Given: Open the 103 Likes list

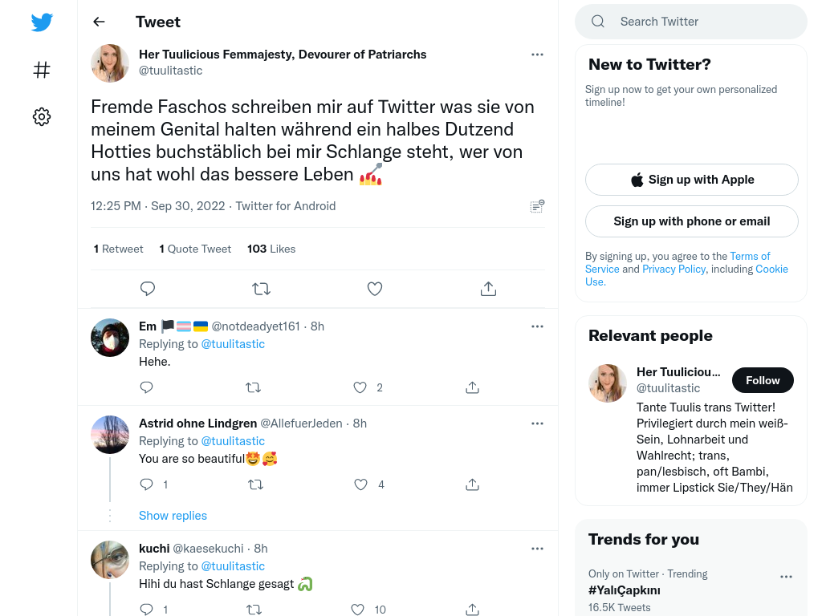Looking at the screenshot, I should (271, 249).
